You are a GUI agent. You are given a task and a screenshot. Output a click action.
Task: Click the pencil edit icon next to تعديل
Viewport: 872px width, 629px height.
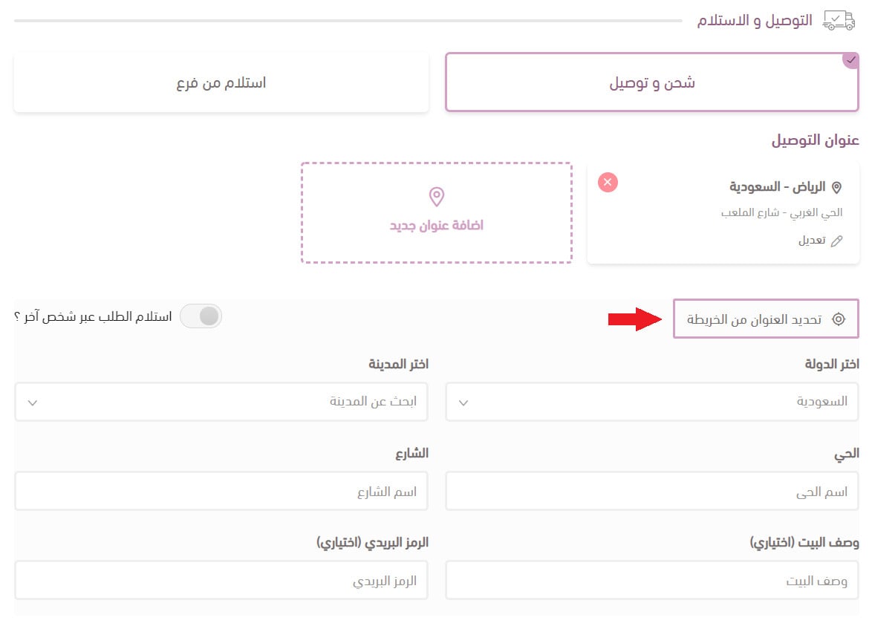837,241
